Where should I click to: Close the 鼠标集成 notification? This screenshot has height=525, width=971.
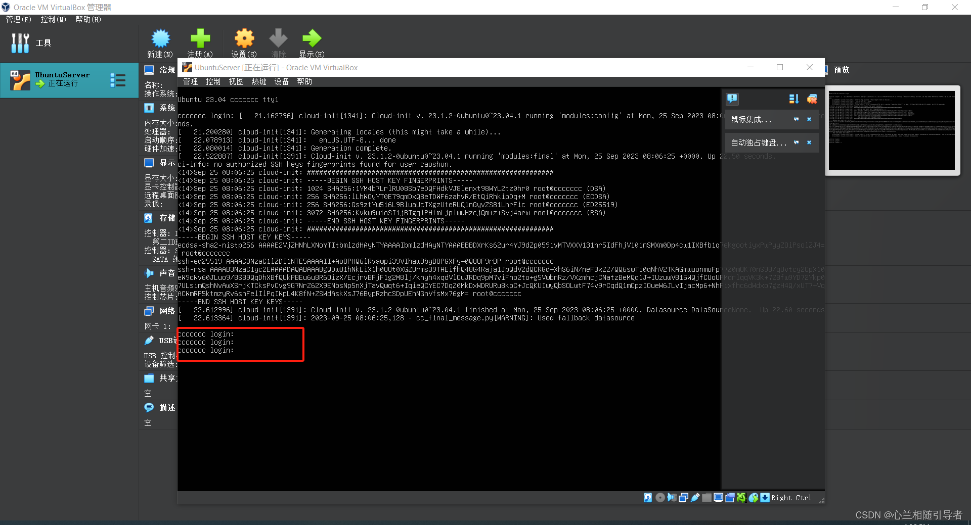click(x=810, y=119)
